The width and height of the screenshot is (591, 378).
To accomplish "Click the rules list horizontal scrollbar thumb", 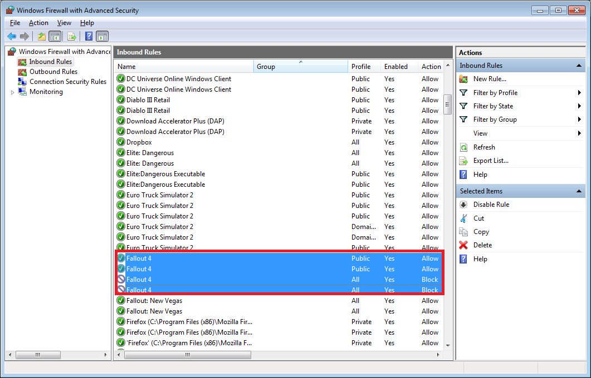I will [x=188, y=355].
